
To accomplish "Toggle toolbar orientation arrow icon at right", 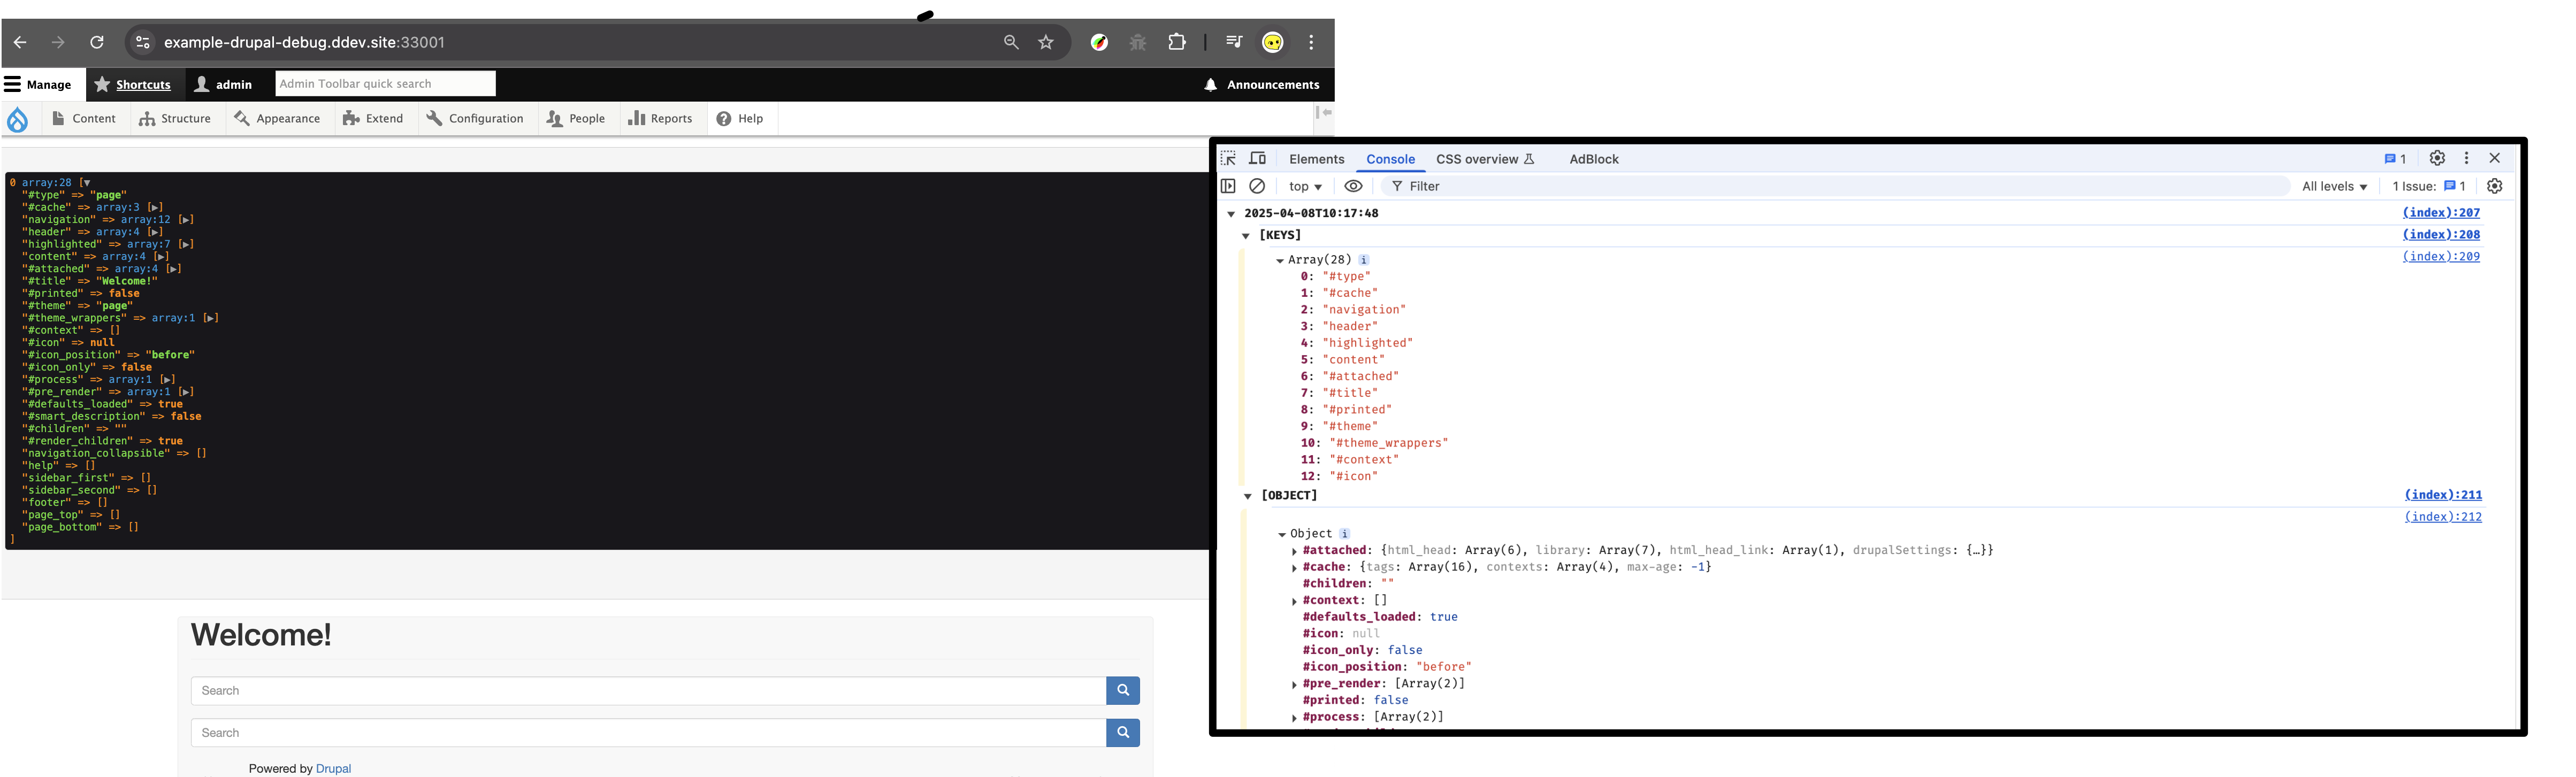I will coord(1324,113).
